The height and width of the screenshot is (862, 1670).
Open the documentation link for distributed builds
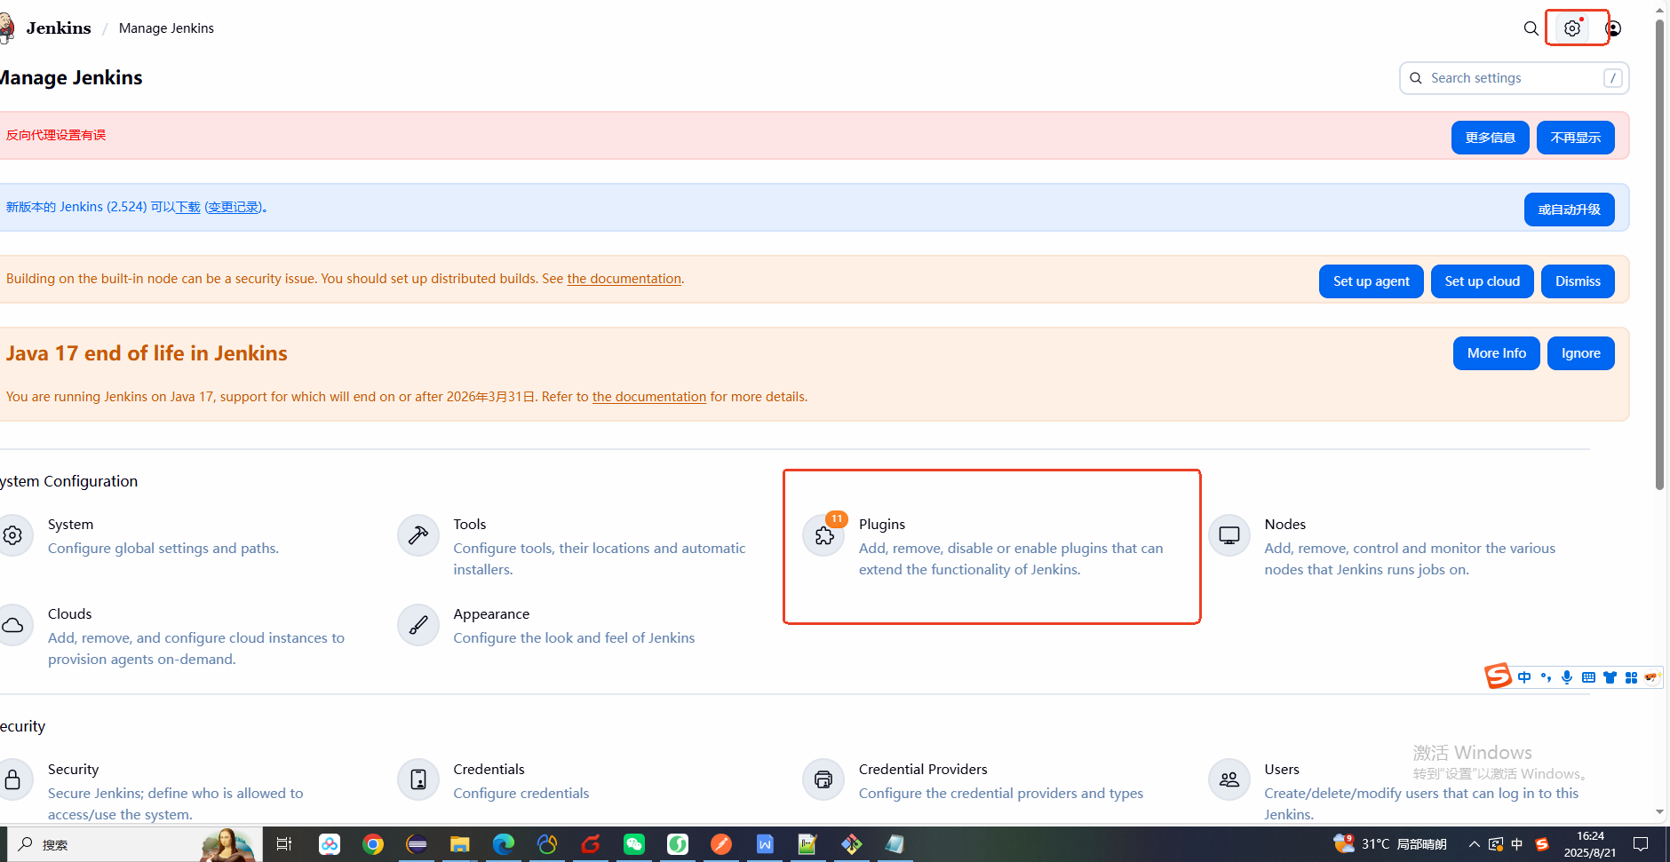click(x=624, y=279)
